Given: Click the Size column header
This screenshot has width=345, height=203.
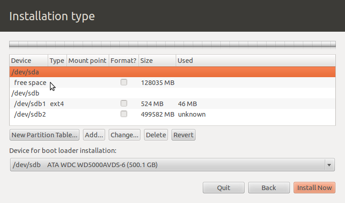Looking at the screenshot, I should [x=157, y=61].
